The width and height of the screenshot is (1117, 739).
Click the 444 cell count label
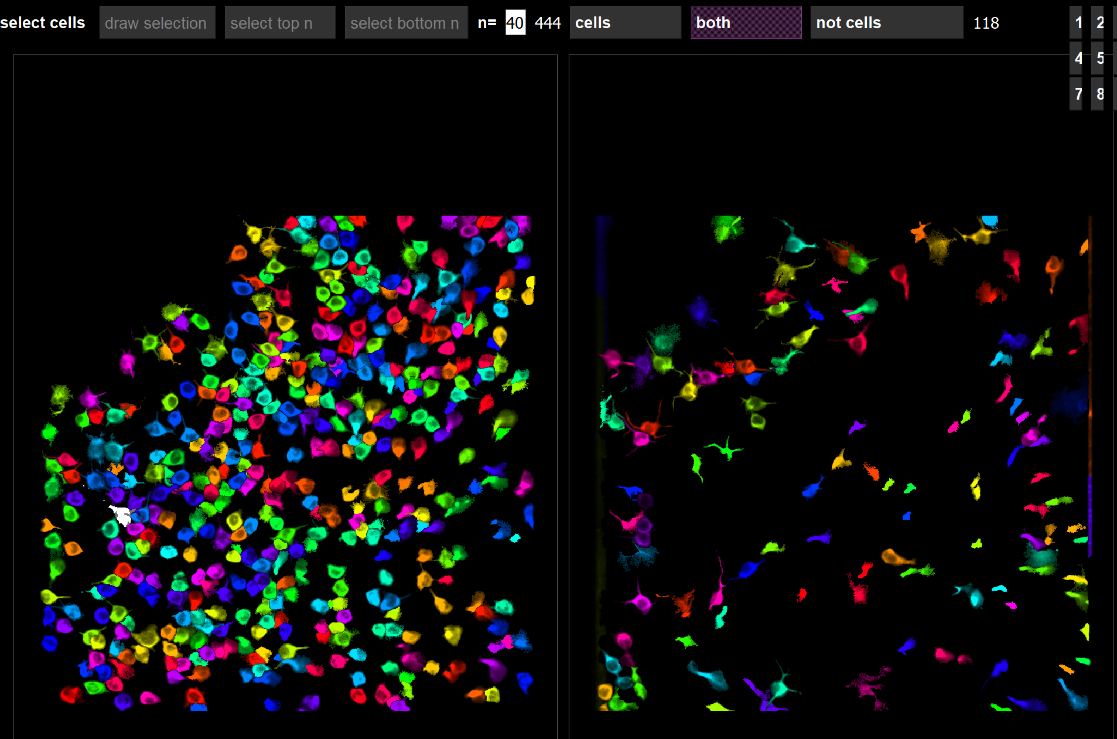click(548, 22)
